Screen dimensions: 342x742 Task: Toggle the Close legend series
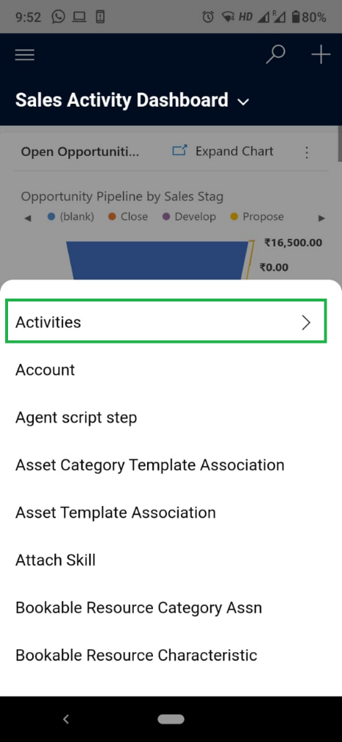(x=128, y=217)
